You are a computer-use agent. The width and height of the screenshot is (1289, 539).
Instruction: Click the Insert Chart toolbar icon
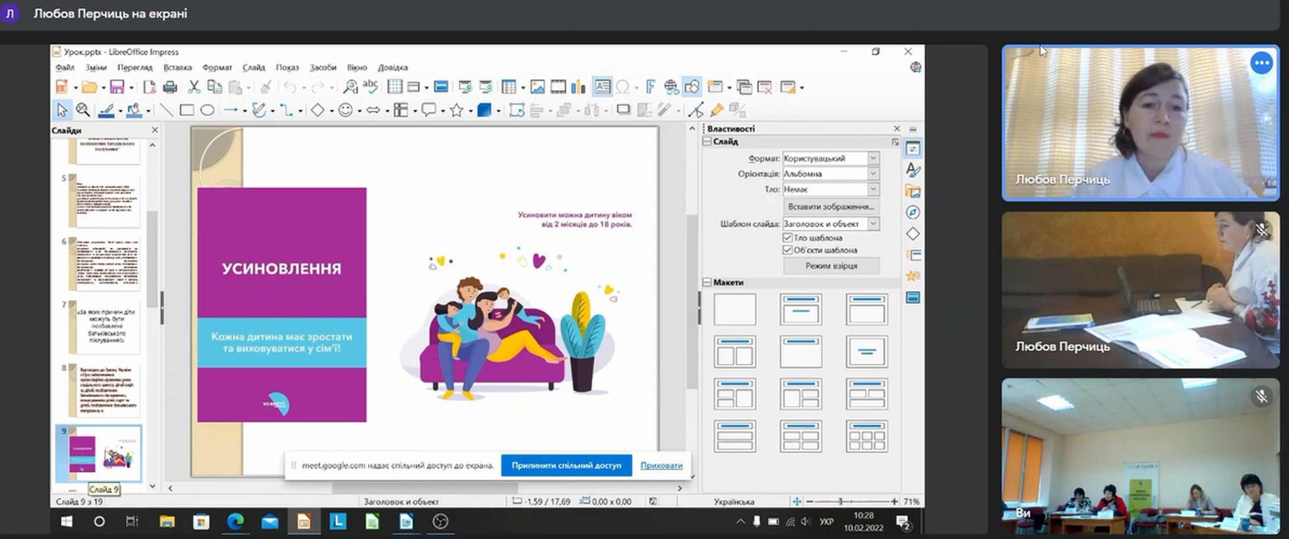point(578,87)
